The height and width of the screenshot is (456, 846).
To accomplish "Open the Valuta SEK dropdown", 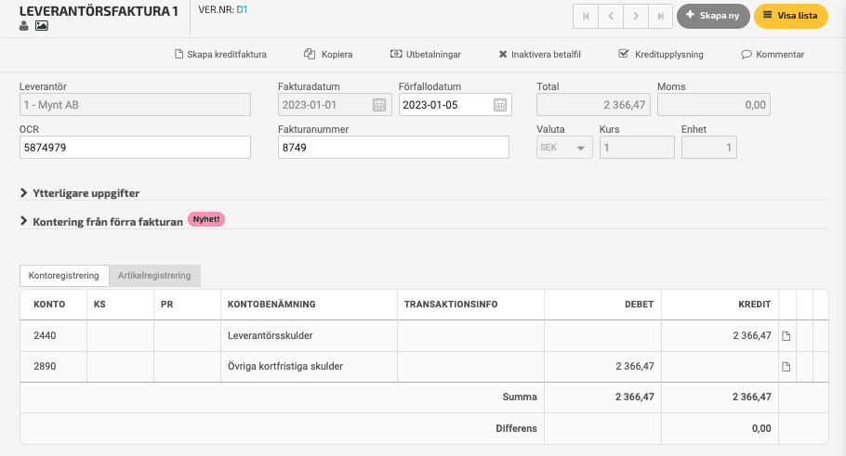I will tap(564, 148).
